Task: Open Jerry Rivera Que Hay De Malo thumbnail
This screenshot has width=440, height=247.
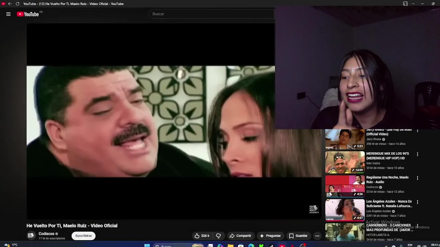Action: click(345, 139)
